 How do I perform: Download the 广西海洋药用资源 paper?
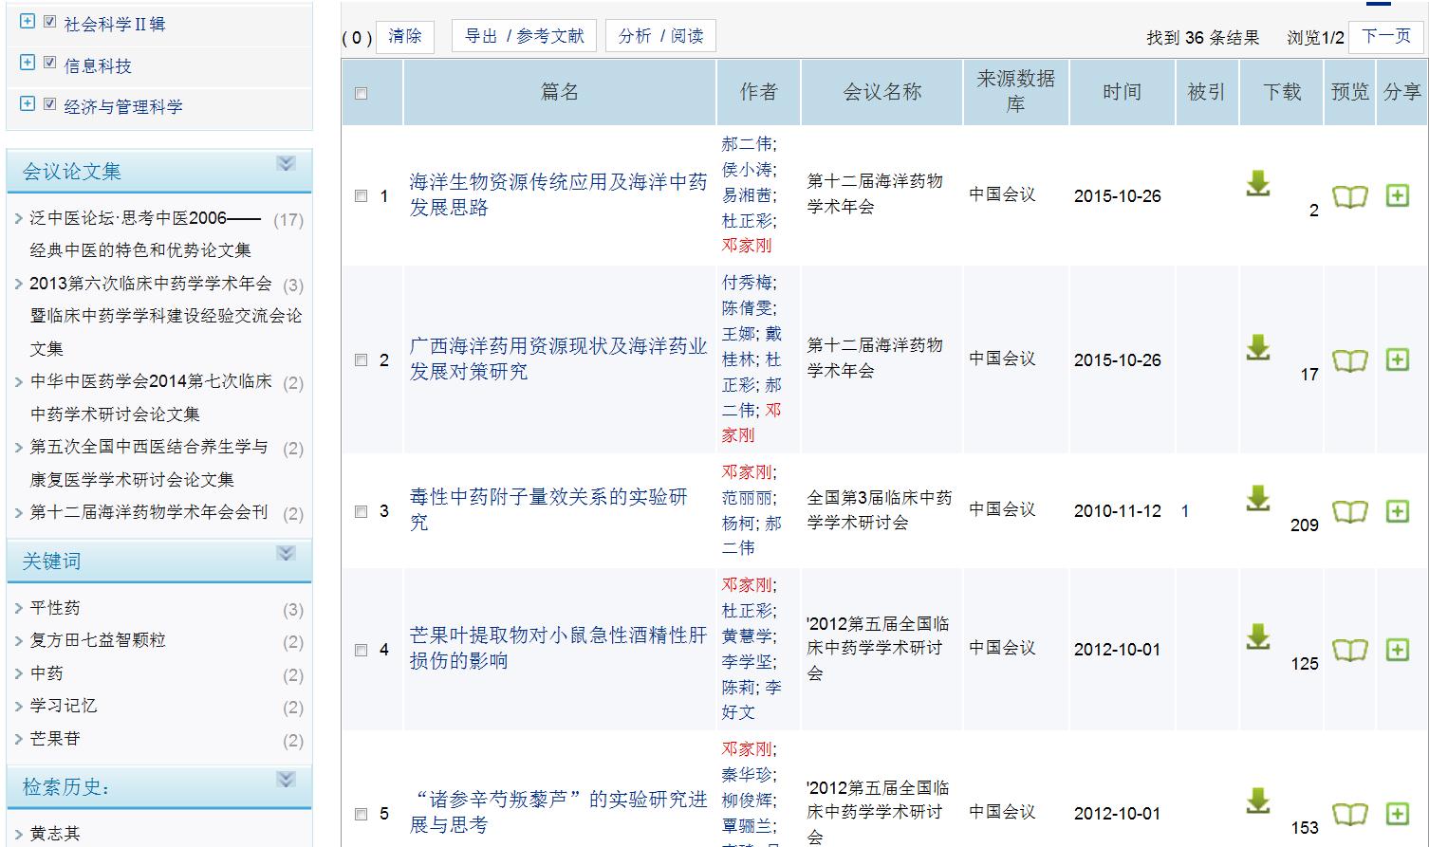coord(1257,347)
